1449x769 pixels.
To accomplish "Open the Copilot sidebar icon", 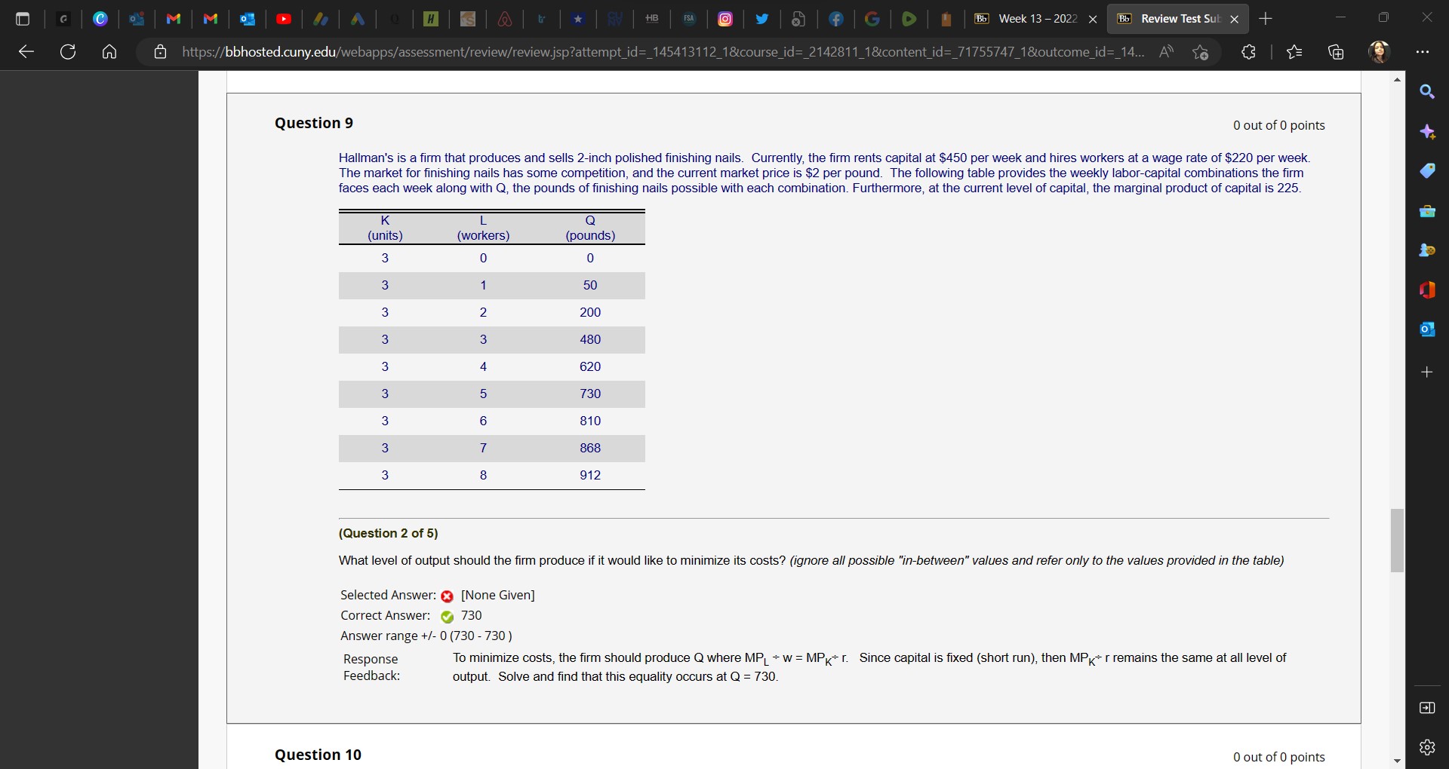I will click(1429, 132).
